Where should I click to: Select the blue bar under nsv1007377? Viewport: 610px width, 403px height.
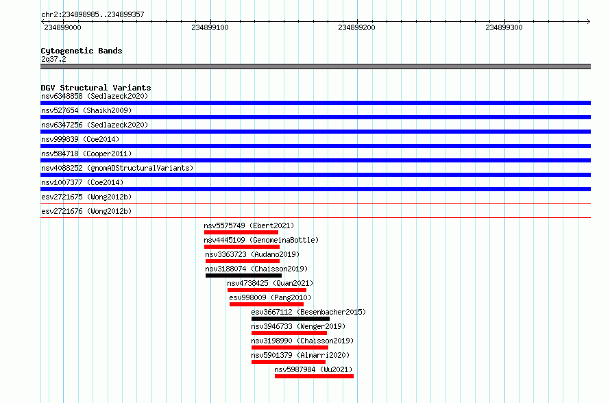pyautogui.click(x=315, y=189)
